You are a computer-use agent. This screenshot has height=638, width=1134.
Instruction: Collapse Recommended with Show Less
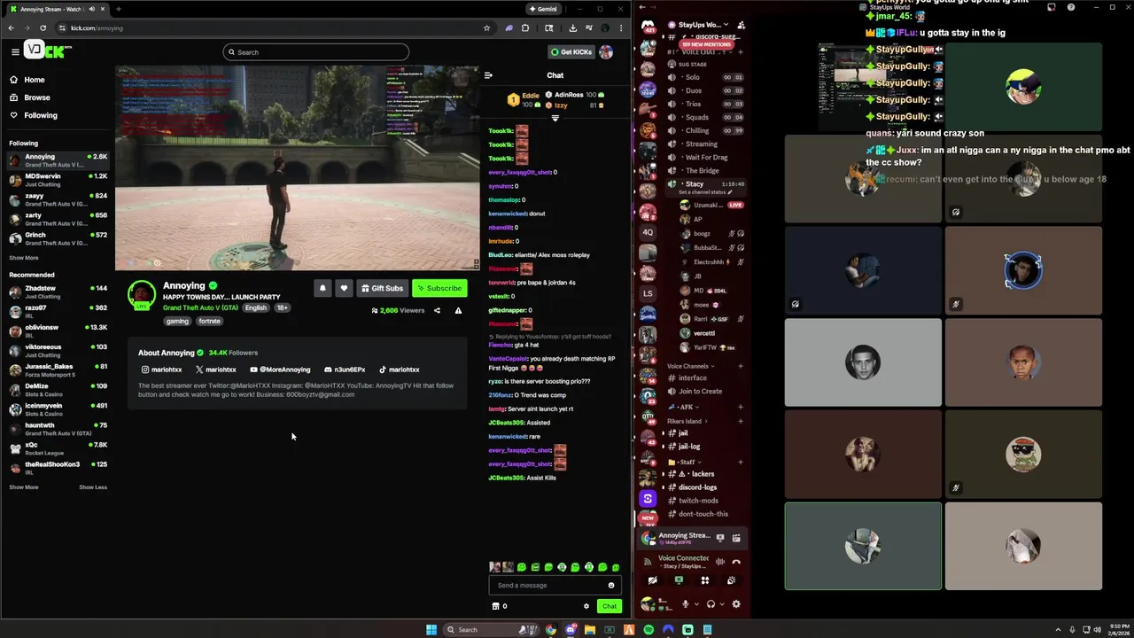[93, 487]
